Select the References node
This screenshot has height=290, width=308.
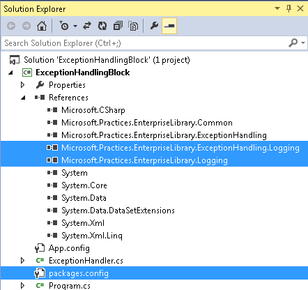pos(68,98)
